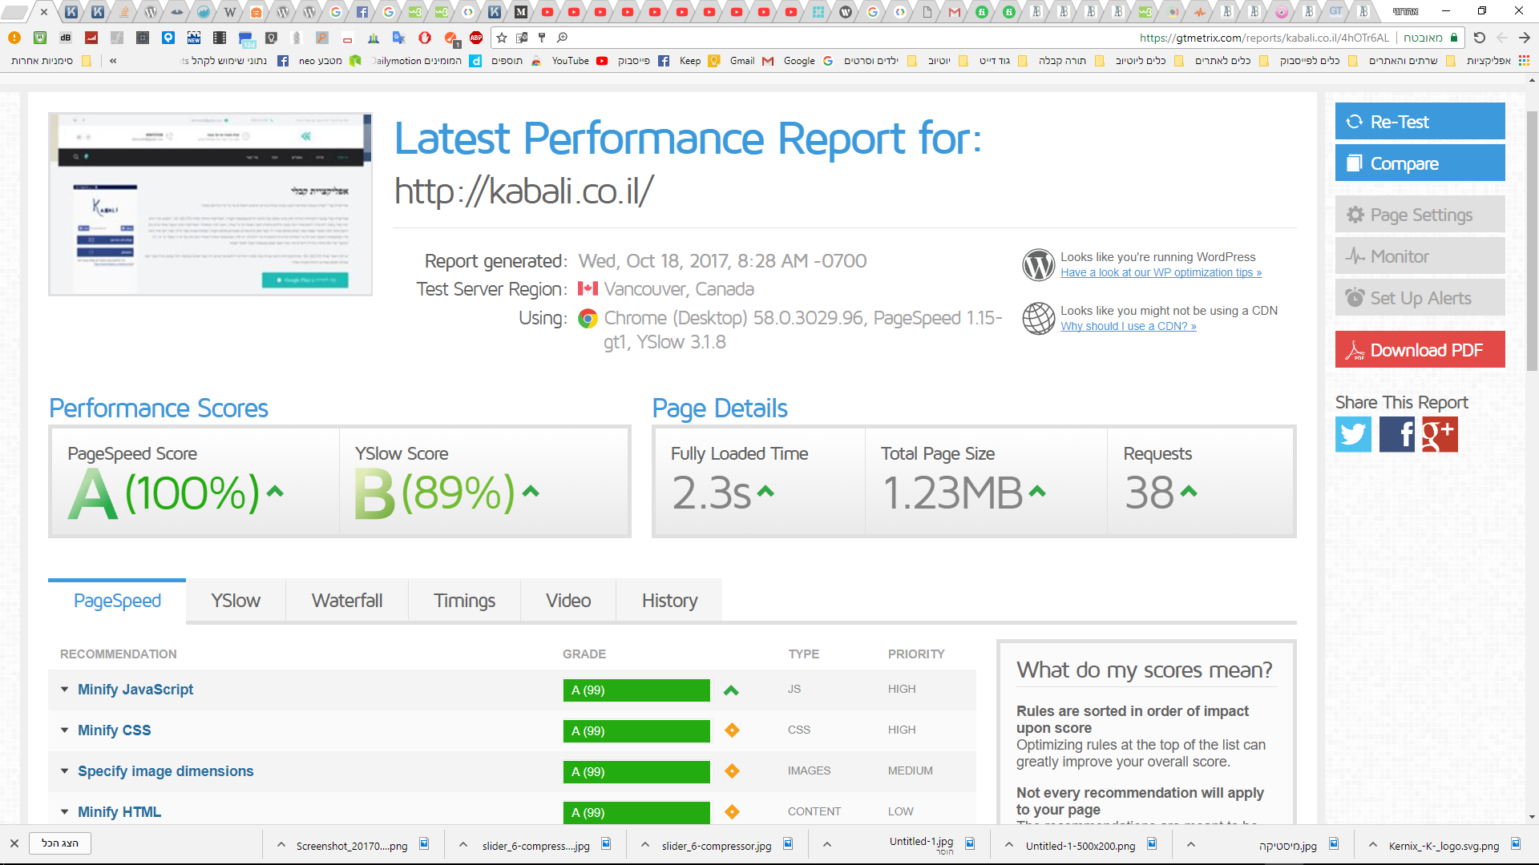Click the AdBlock Plus extension icon
The image size is (1539, 865).
coord(476,38)
